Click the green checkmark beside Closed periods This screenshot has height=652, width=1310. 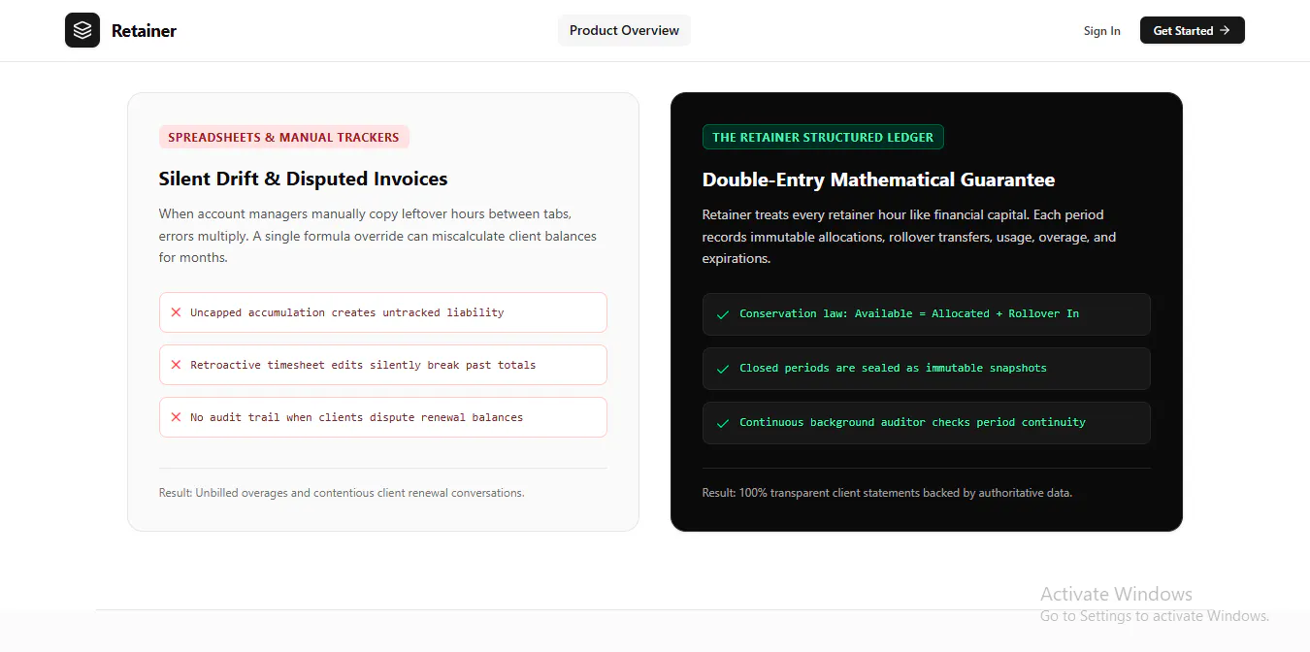(x=722, y=369)
